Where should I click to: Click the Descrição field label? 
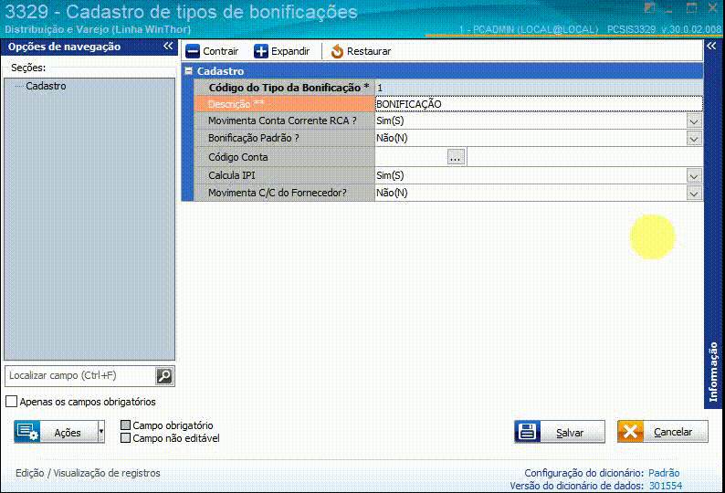(236, 104)
